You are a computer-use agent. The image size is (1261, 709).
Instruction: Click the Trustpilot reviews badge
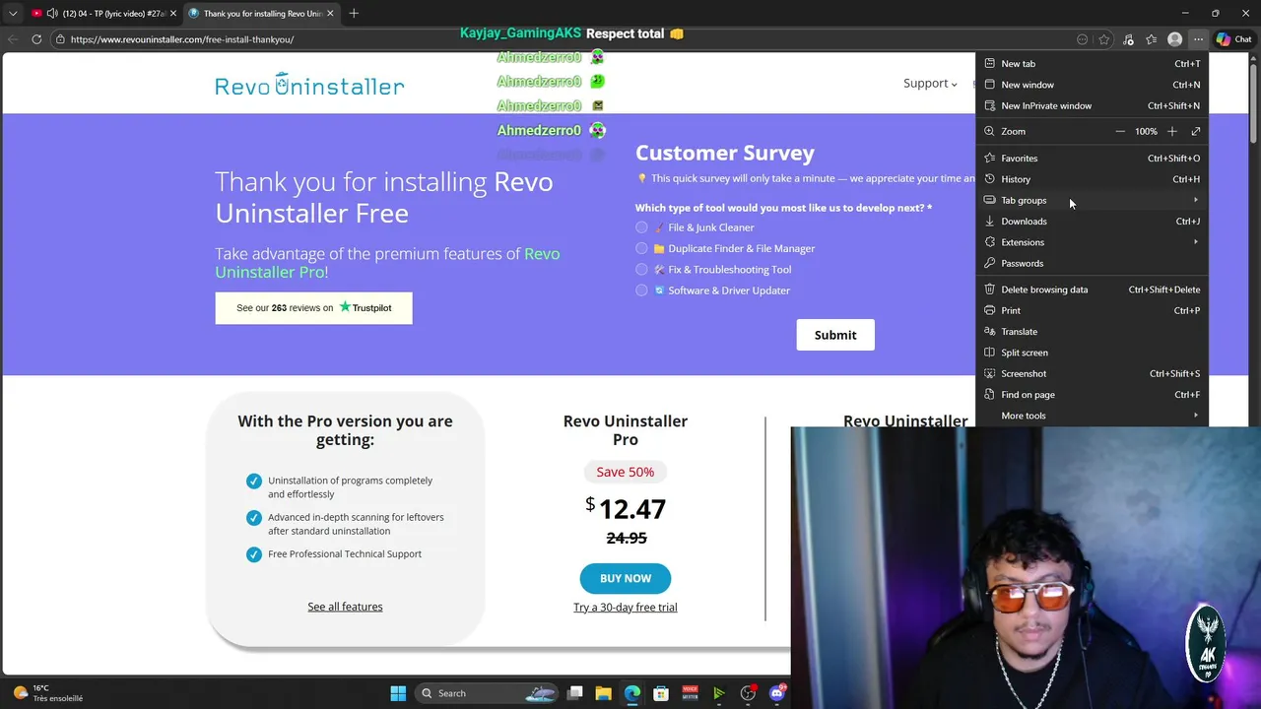coord(313,308)
